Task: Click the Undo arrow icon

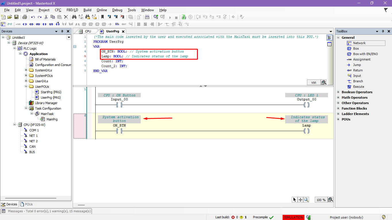Action: [33, 17]
